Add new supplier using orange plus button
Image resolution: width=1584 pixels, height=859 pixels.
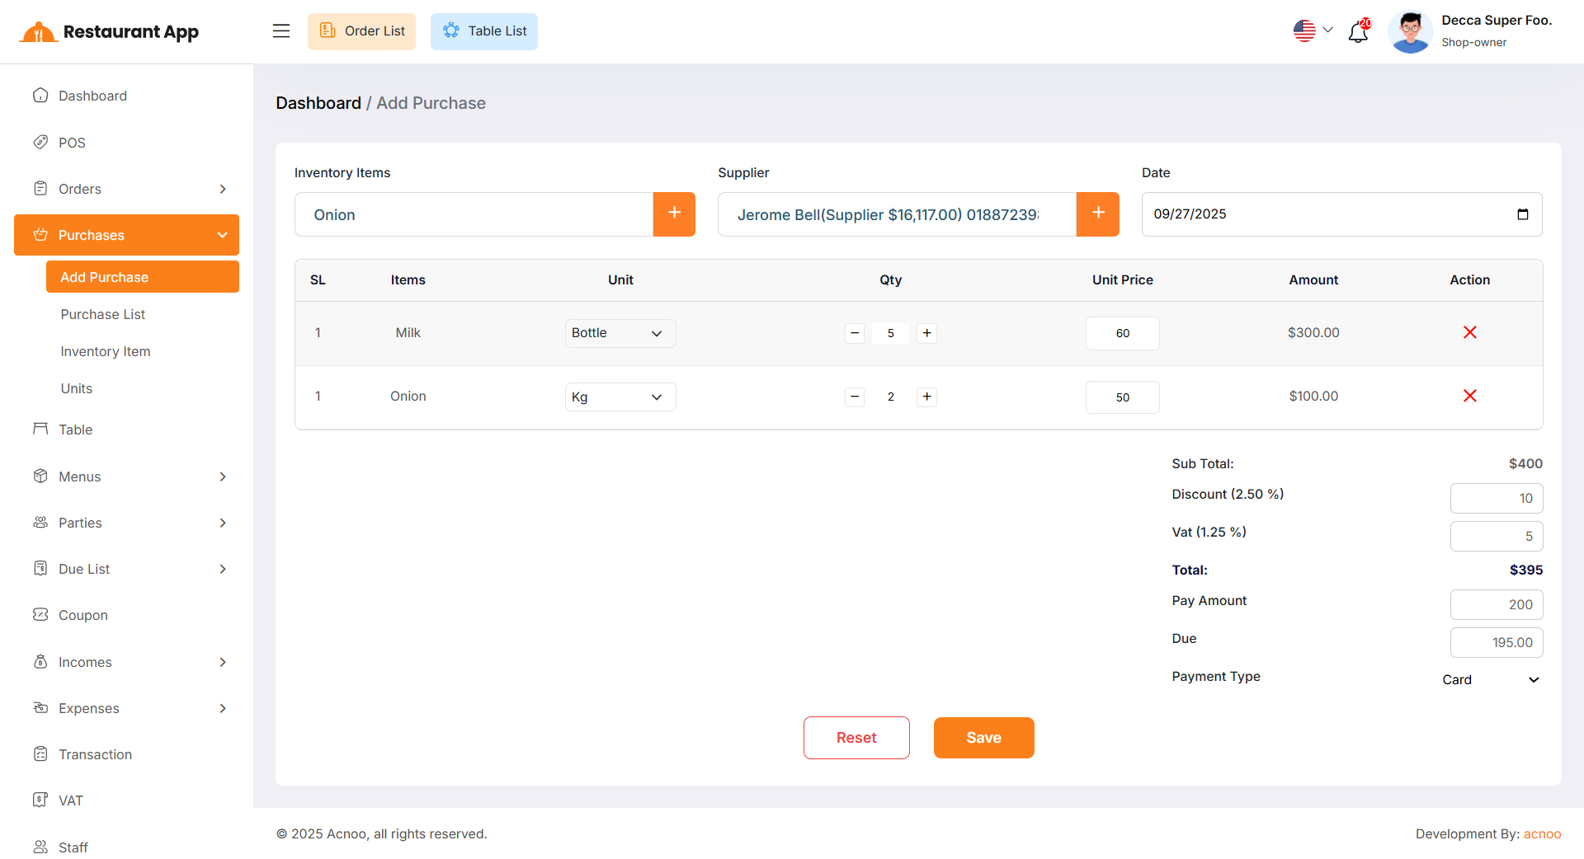(x=1097, y=214)
